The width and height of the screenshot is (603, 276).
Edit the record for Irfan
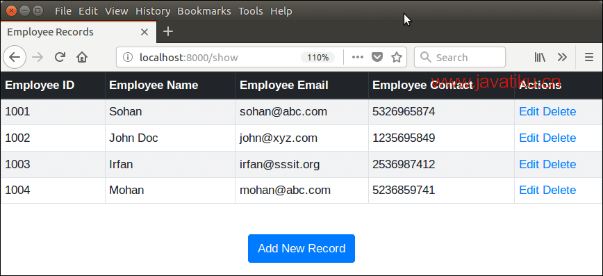[x=529, y=164]
